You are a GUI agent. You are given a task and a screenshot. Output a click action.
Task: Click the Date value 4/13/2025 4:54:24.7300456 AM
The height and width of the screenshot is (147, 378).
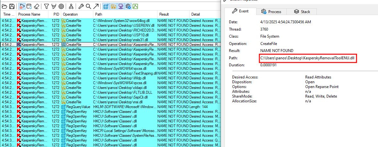(x=285, y=22)
